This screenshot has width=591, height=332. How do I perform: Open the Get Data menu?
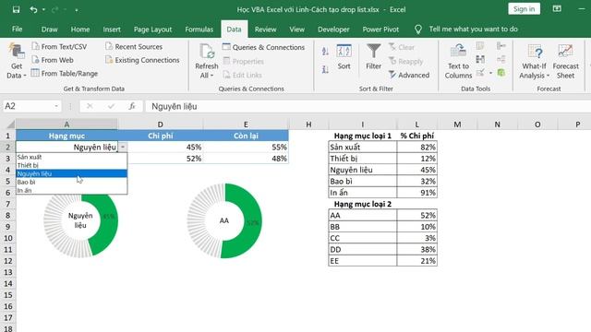tap(17, 61)
